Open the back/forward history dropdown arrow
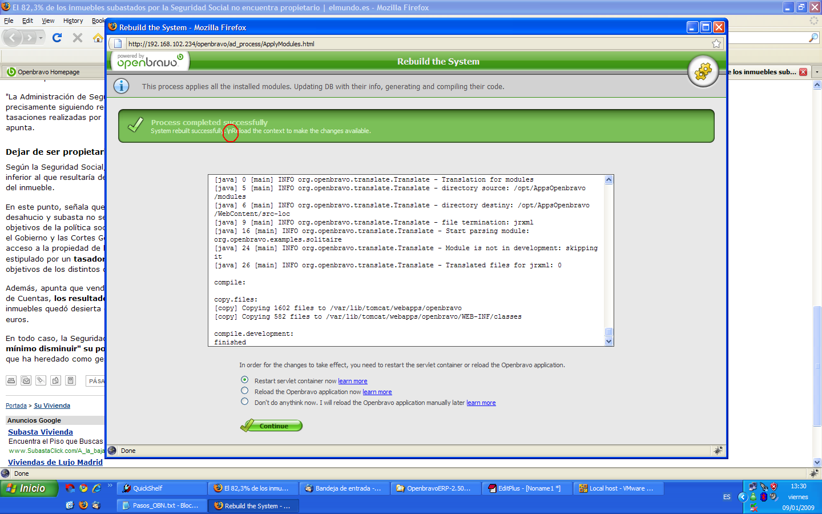This screenshot has height=514, width=822. point(41,38)
